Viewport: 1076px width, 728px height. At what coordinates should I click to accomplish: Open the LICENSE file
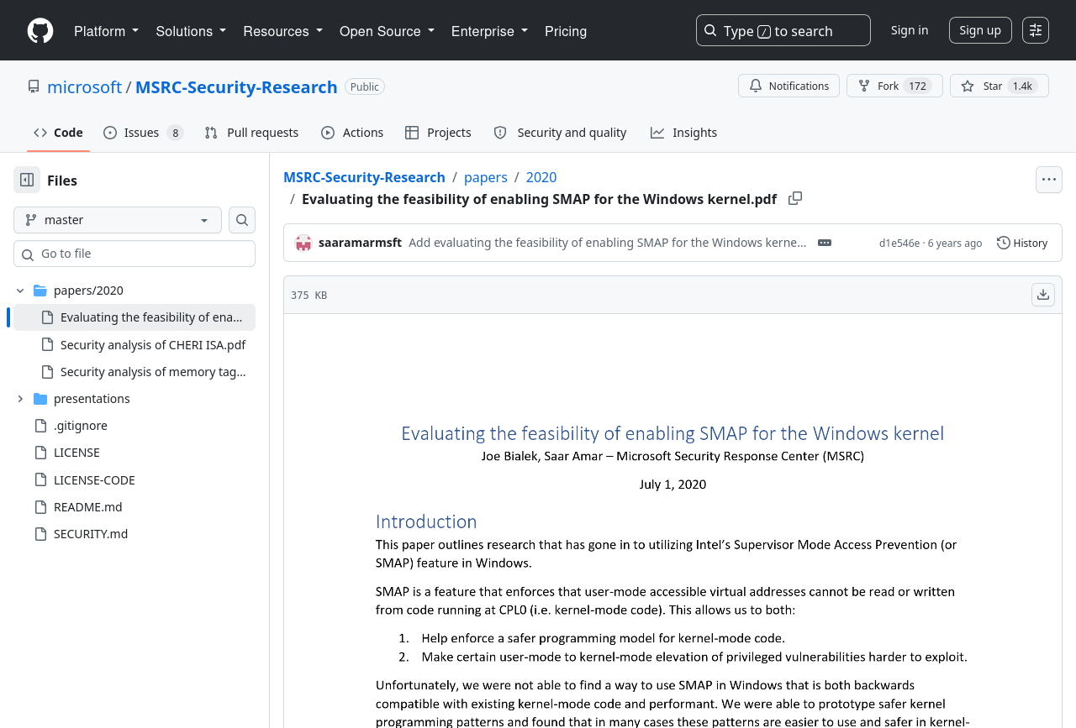click(134, 453)
